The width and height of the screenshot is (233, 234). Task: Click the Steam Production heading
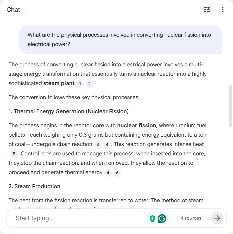pos(34,186)
